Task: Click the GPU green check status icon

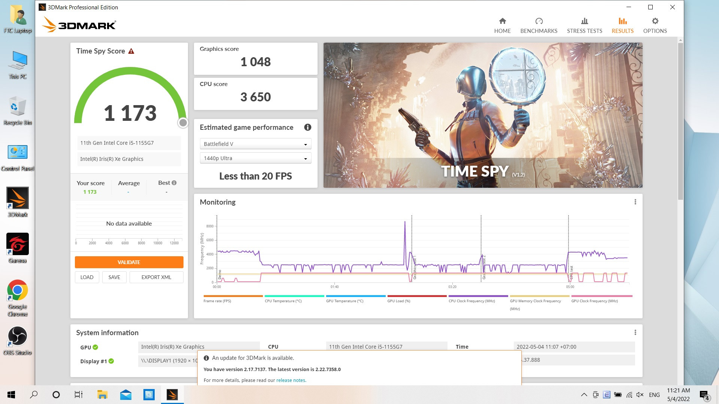Action: click(95, 347)
